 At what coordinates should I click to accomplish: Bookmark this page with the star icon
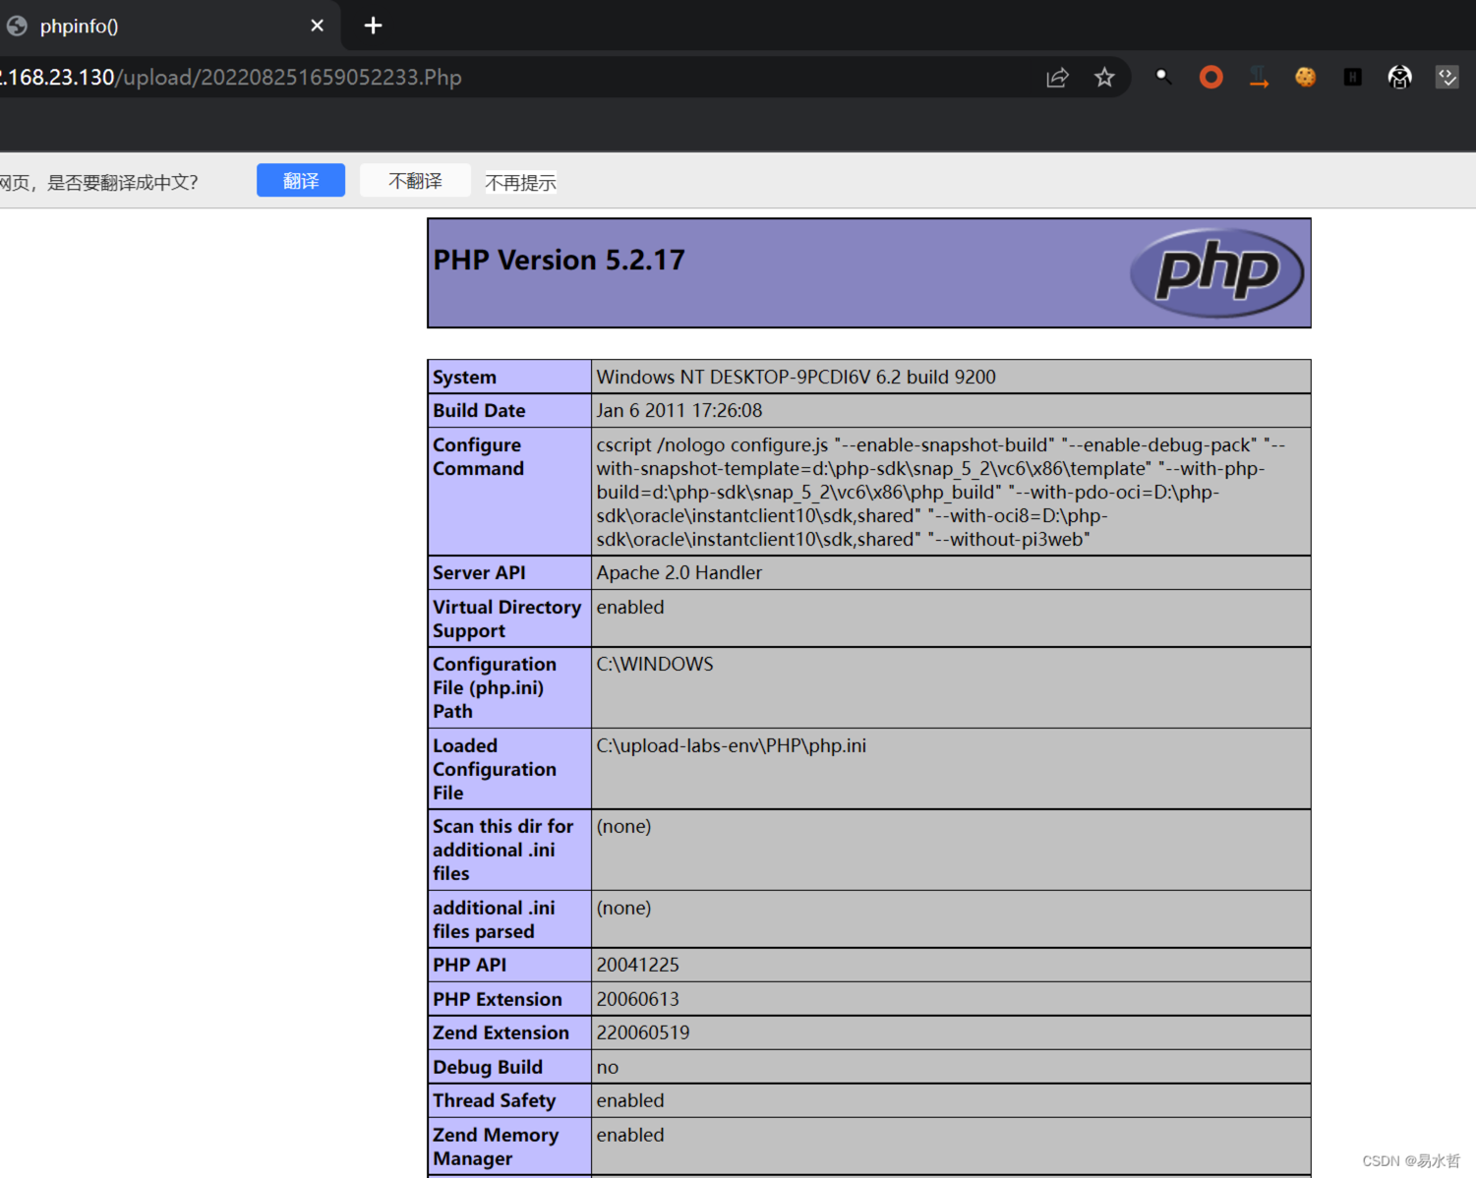(x=1104, y=78)
